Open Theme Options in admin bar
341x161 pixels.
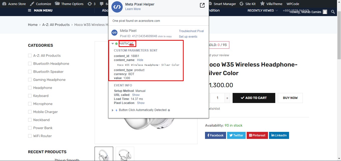click(69, 4)
